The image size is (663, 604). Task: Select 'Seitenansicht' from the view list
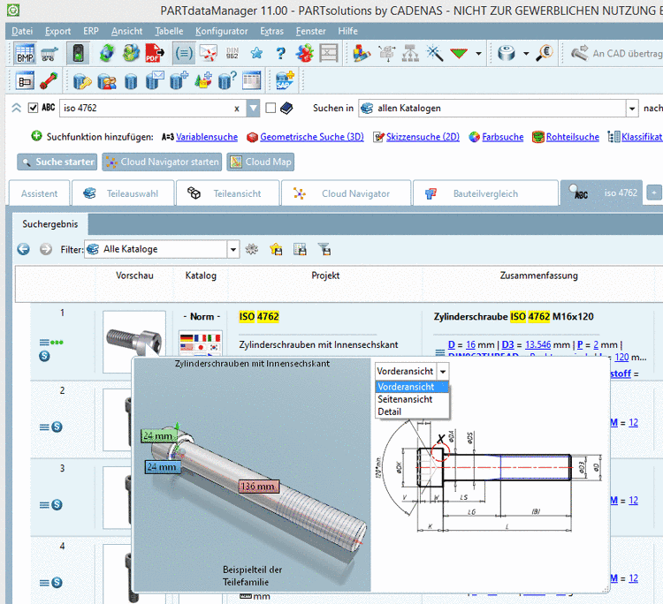coord(404,399)
